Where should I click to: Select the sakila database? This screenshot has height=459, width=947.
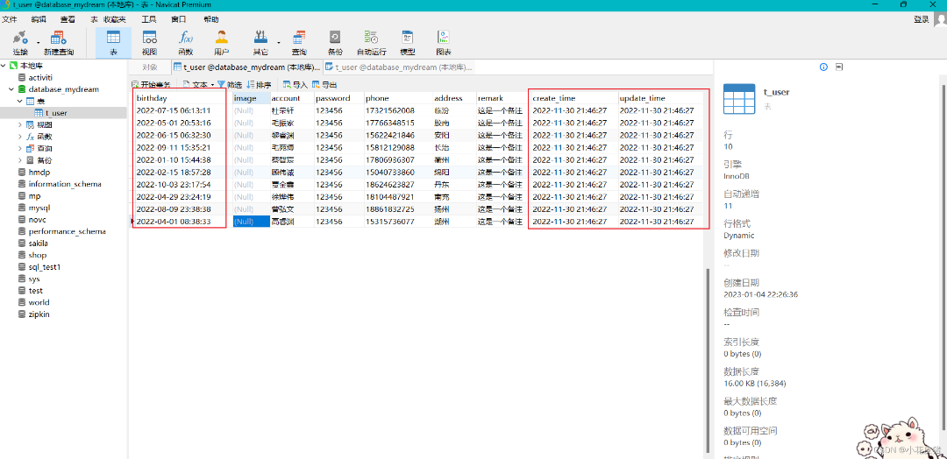pyautogui.click(x=38, y=243)
